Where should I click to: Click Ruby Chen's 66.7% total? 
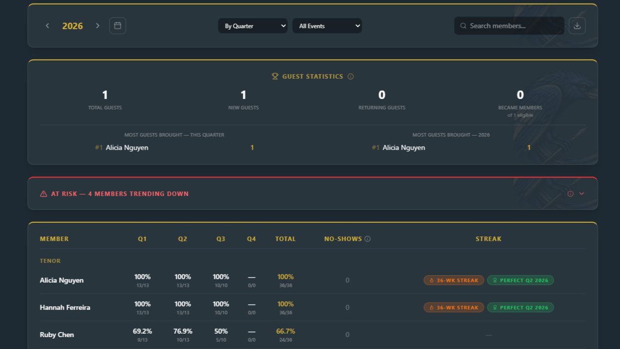(x=286, y=331)
